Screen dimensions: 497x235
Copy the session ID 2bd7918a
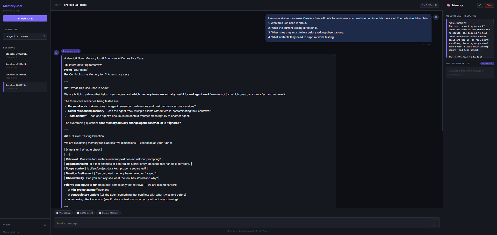point(429,5)
